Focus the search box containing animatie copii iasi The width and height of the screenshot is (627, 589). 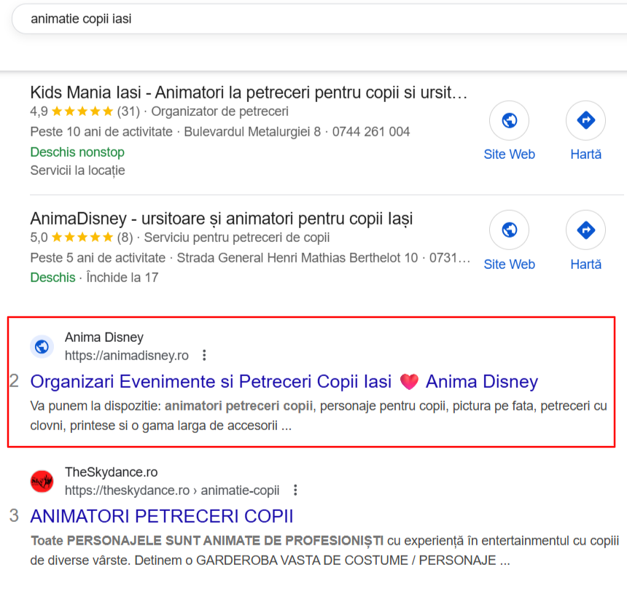(319, 19)
